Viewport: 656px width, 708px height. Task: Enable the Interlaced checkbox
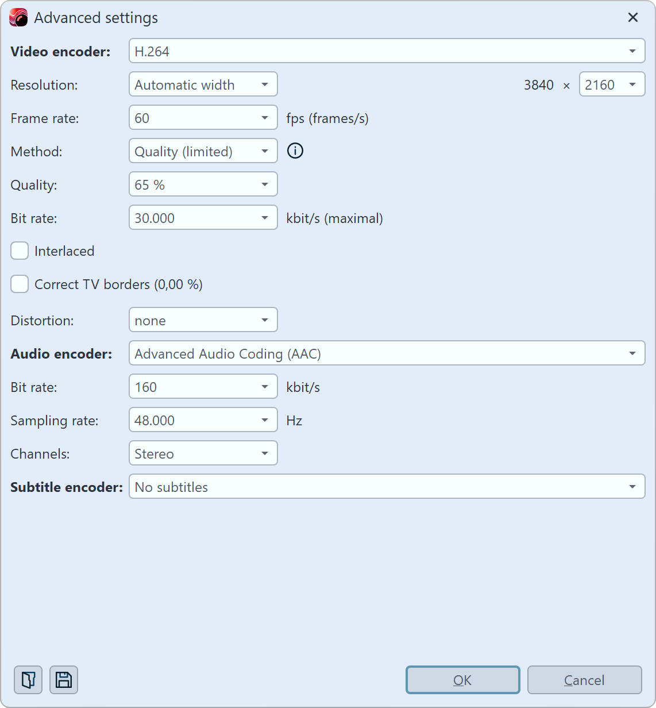(x=20, y=251)
